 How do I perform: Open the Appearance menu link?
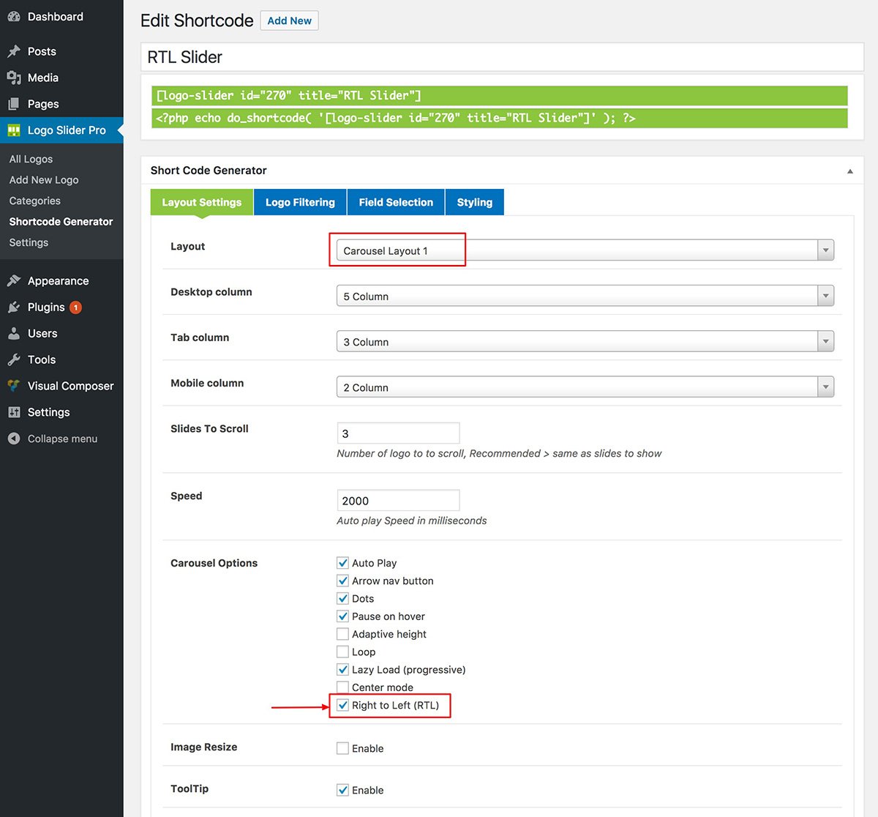point(59,281)
